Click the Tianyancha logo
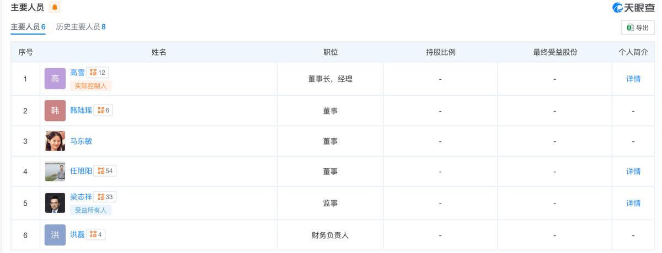Screen dimensions: 662x253 point(633,8)
